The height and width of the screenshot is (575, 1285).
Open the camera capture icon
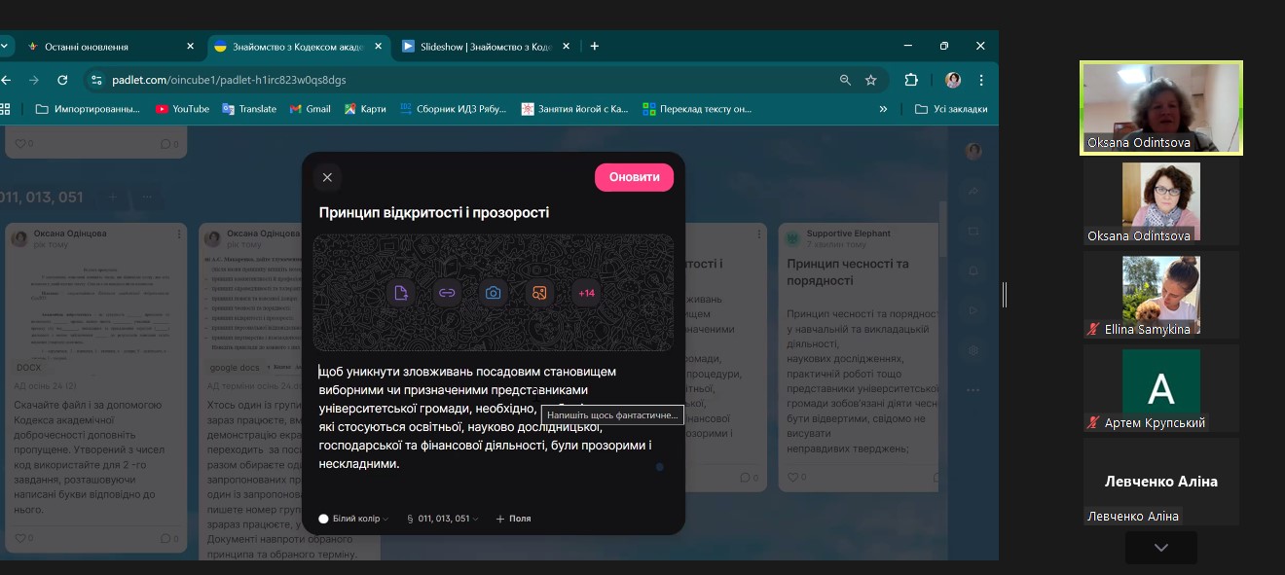[x=493, y=292]
